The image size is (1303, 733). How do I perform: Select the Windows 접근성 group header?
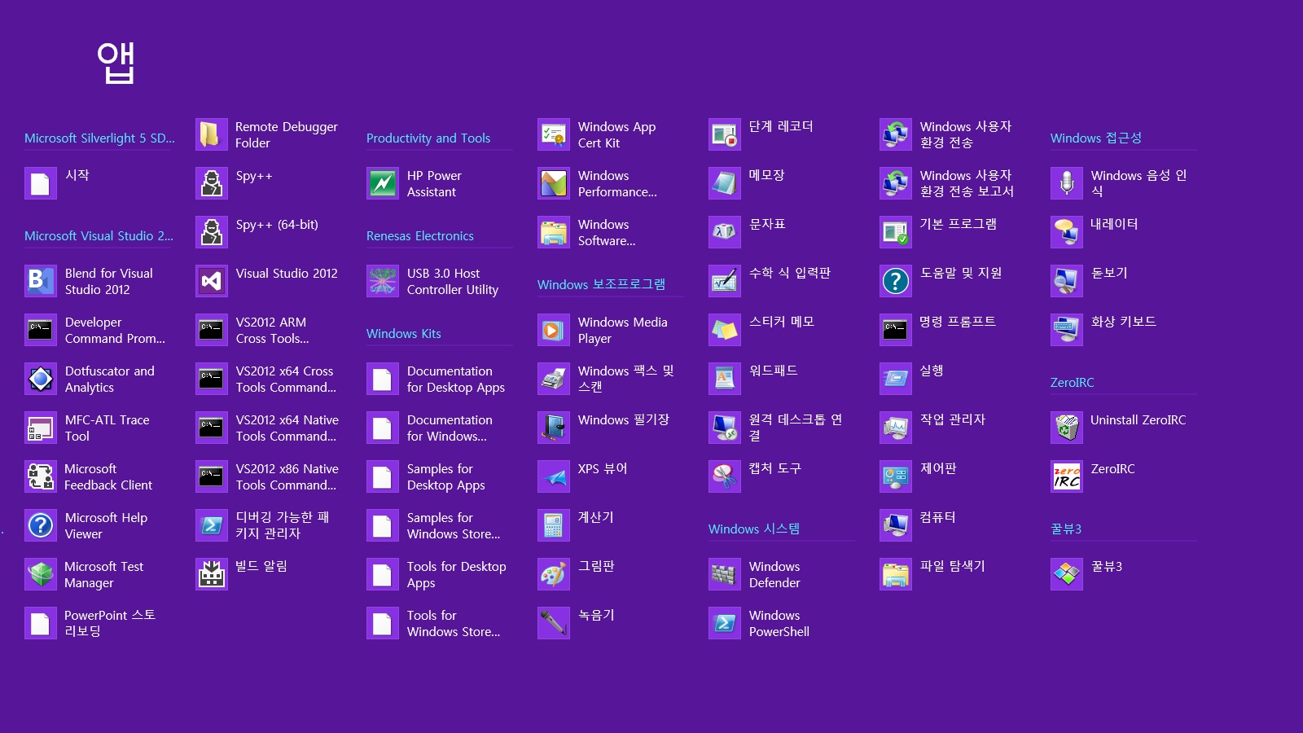(x=1096, y=138)
